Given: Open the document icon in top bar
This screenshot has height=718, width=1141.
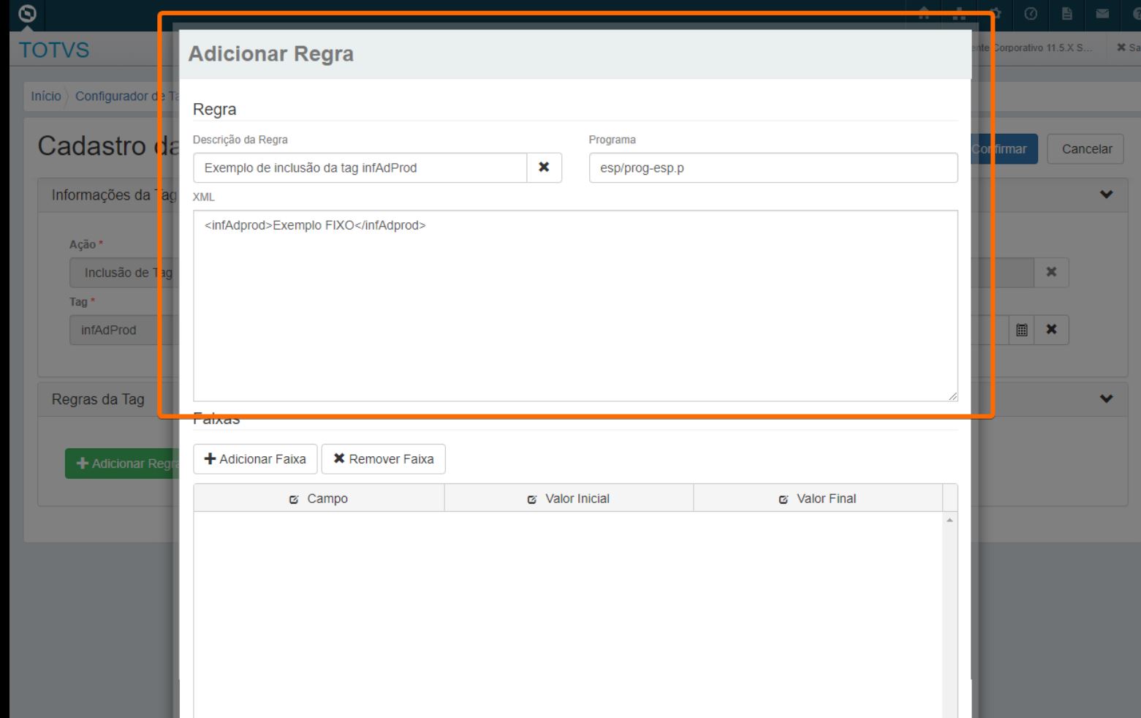Looking at the screenshot, I should tap(1067, 14).
